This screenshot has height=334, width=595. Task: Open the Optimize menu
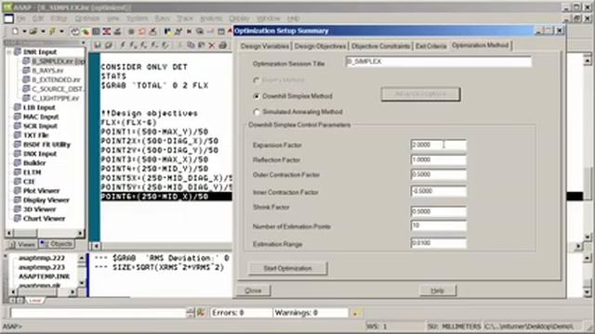pyautogui.click(x=86, y=19)
